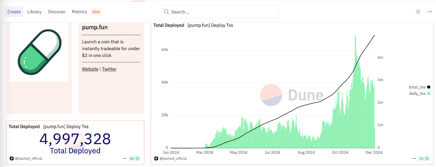Focus the Search input field
Viewport: 436px width, 167px height.
click(x=220, y=12)
